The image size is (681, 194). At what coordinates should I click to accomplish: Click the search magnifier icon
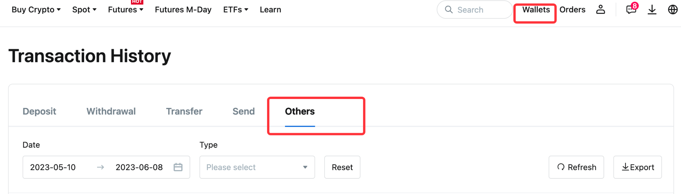click(449, 10)
